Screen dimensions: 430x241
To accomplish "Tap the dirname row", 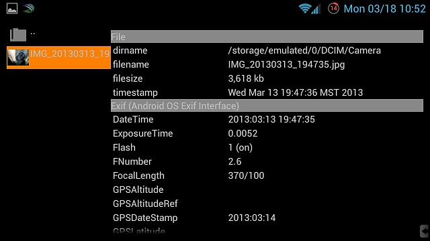I will coord(267,50).
